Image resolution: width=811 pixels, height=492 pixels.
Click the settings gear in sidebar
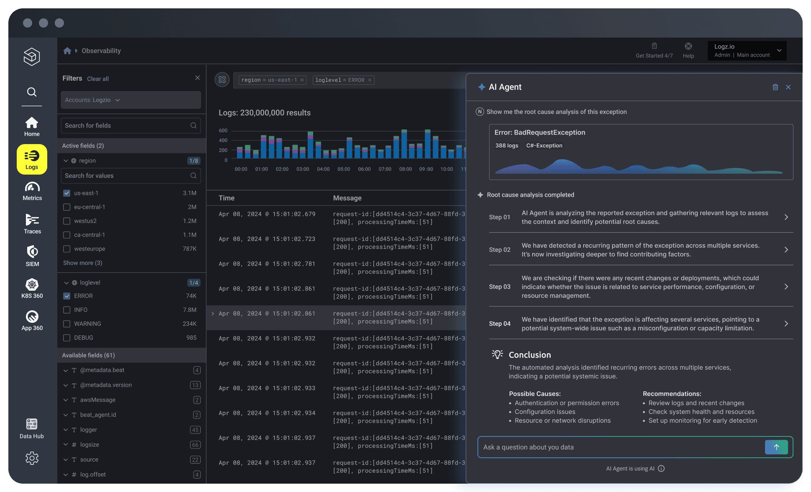click(x=32, y=458)
